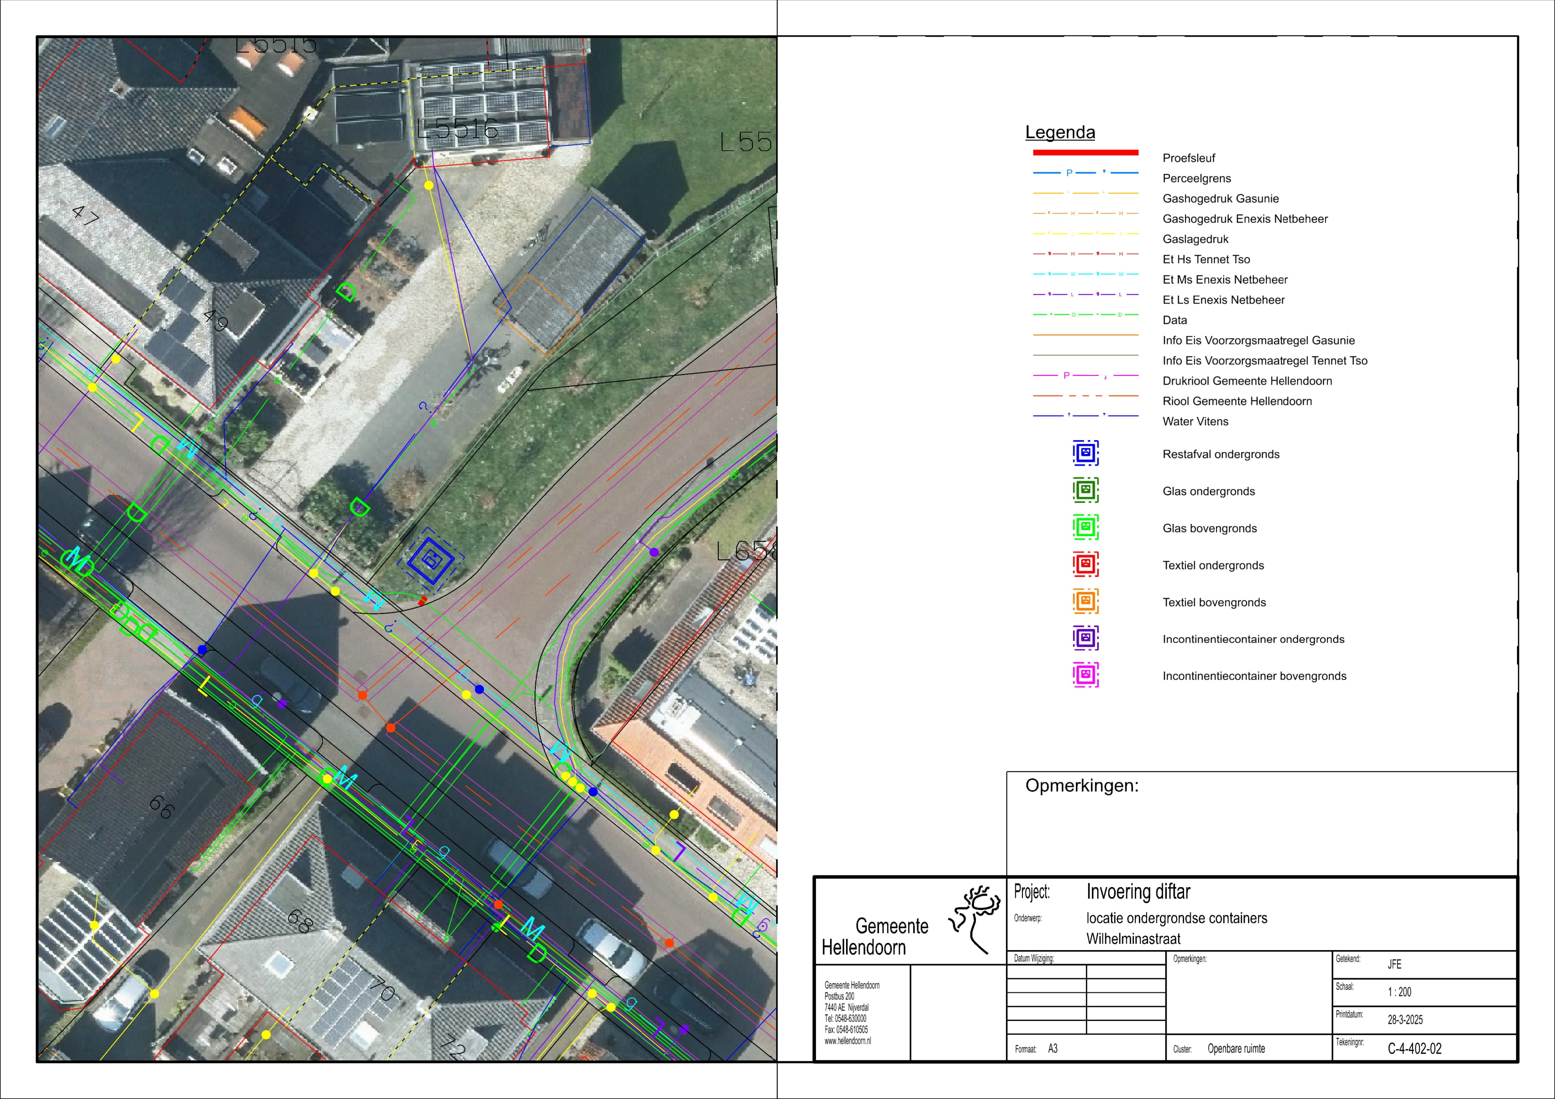Click the dark green Glas ondergronds icon
This screenshot has width=1555, height=1099.
click(1085, 490)
